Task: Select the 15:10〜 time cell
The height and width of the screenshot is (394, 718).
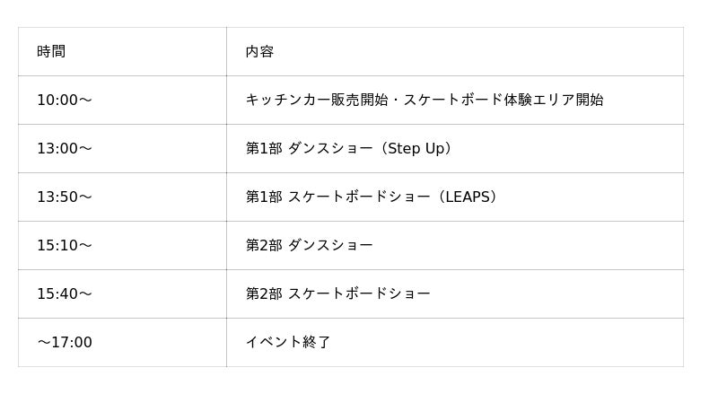Action: coord(65,246)
